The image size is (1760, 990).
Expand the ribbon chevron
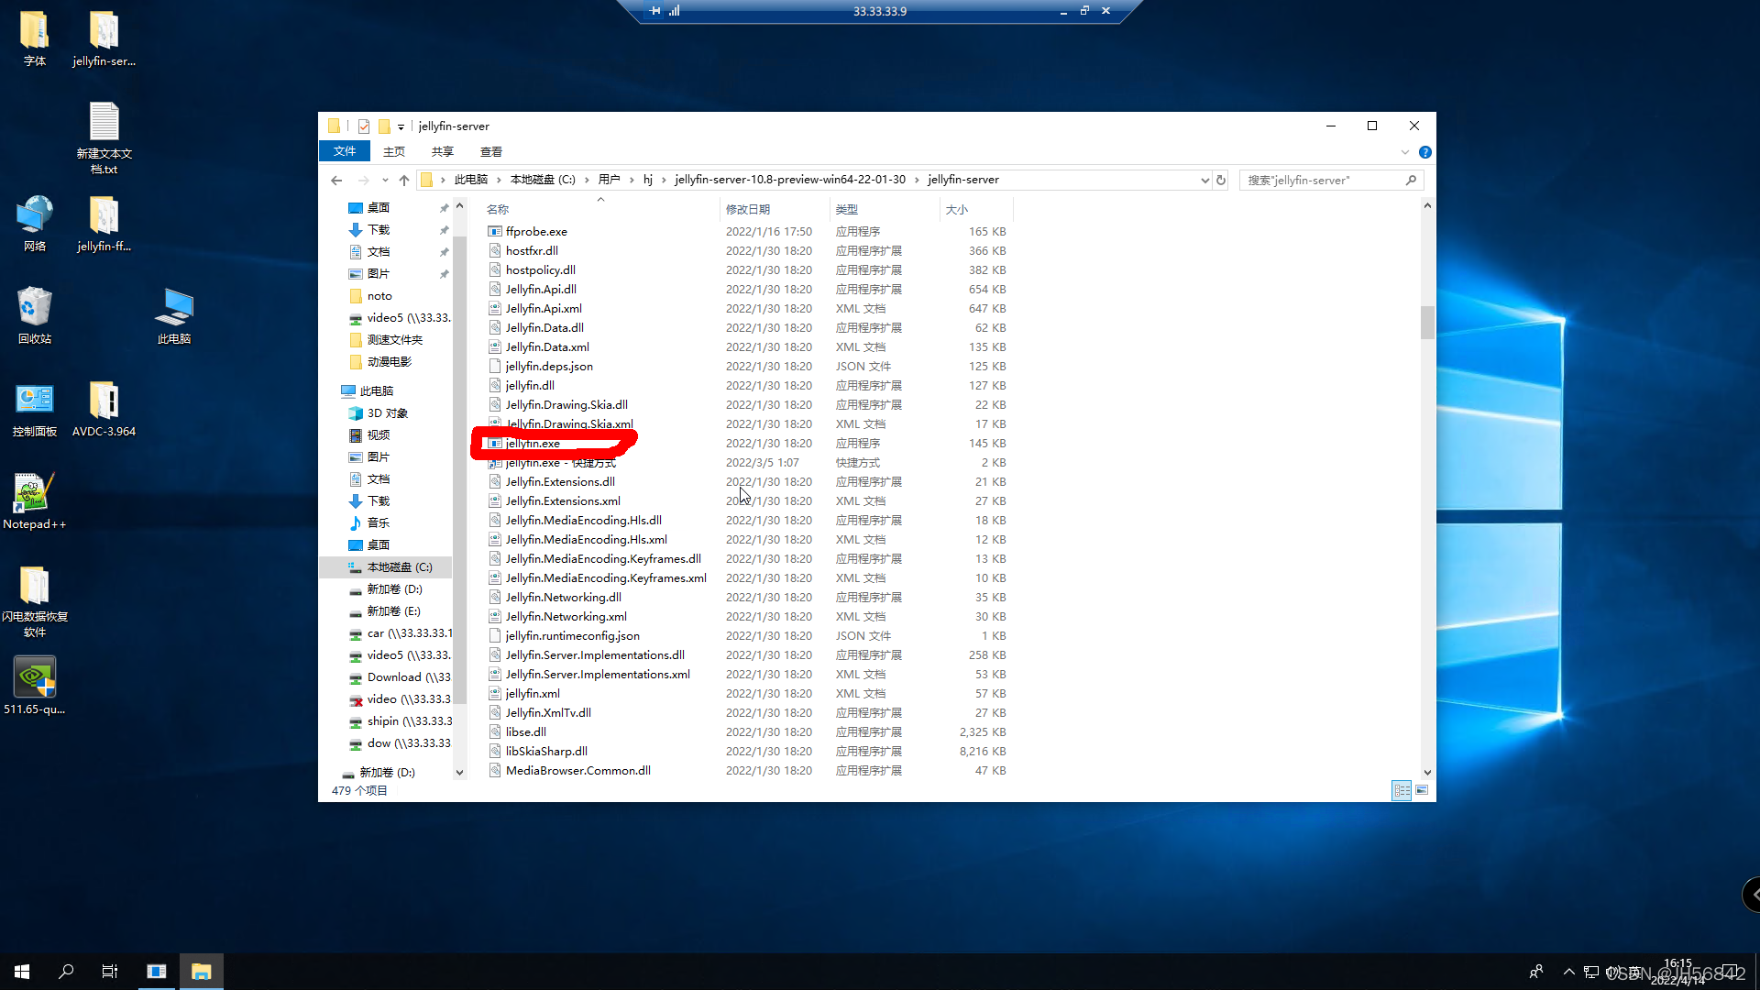point(1404,152)
